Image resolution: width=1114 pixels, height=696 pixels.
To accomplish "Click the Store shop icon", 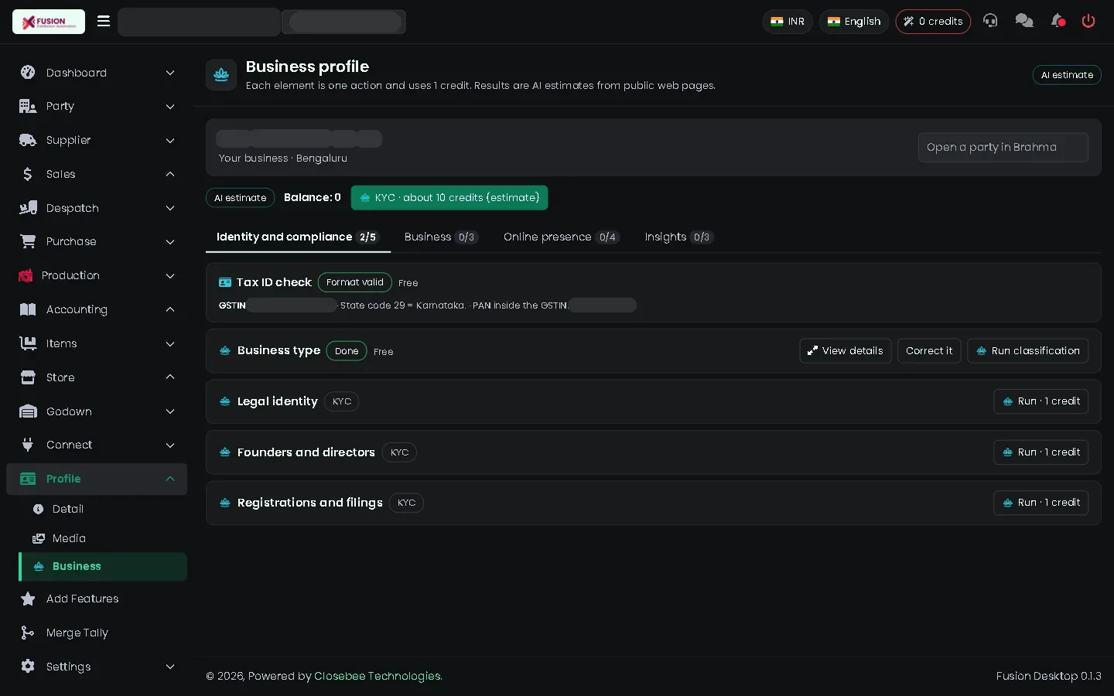I will click(28, 377).
